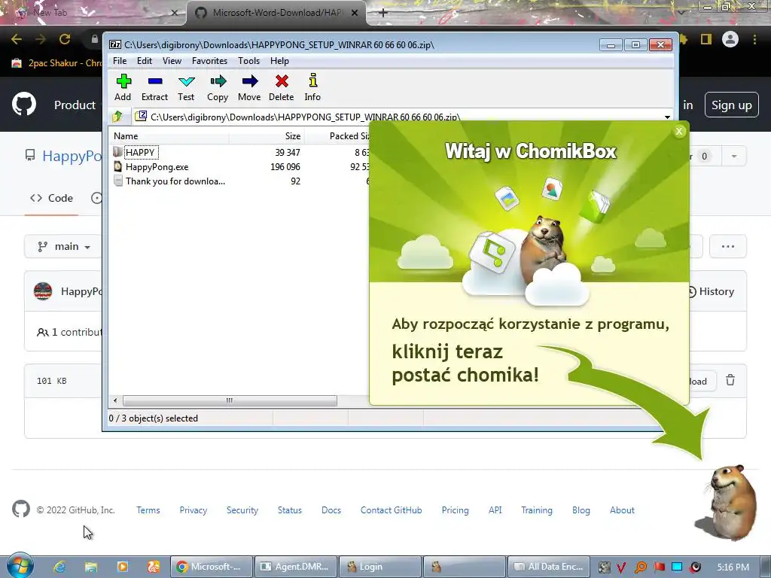Open the Product menu on GitHub
771x578 pixels.
point(75,105)
